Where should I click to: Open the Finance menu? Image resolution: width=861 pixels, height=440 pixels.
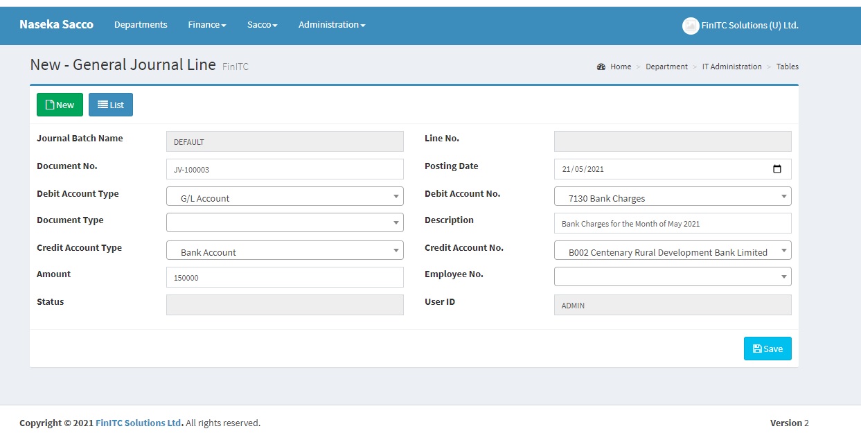[207, 25]
